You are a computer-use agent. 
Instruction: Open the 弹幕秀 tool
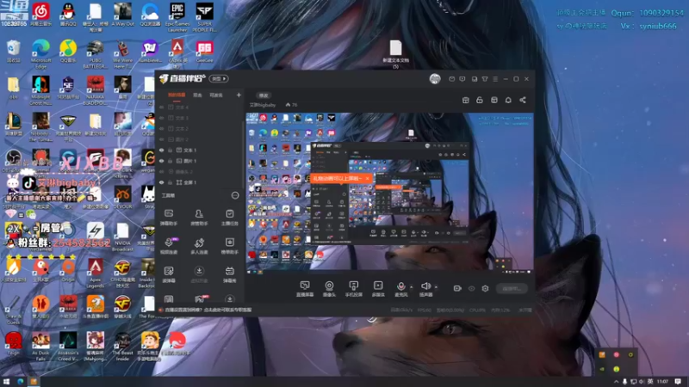tap(229, 274)
